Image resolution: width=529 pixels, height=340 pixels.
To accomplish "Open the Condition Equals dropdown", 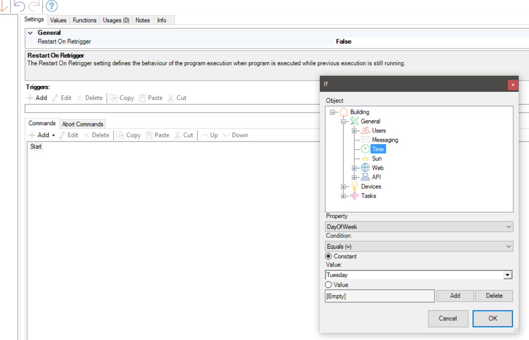I will (x=419, y=247).
